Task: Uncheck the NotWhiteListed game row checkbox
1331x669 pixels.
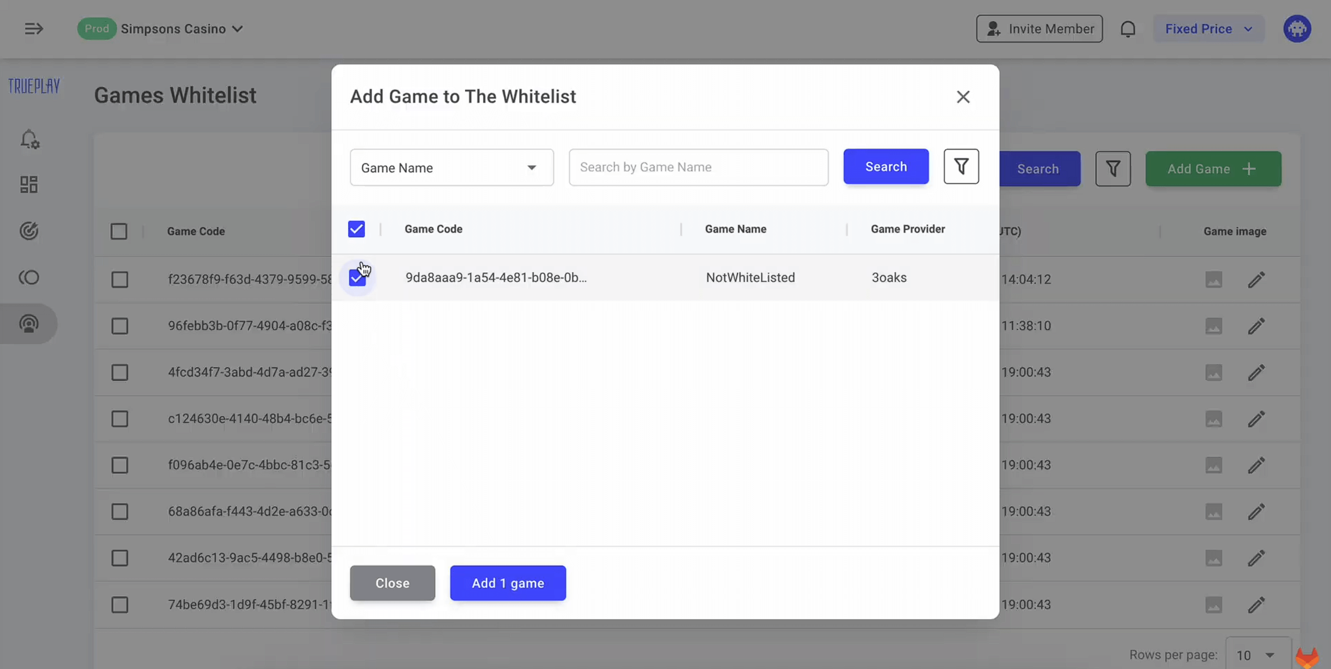Action: (x=357, y=277)
